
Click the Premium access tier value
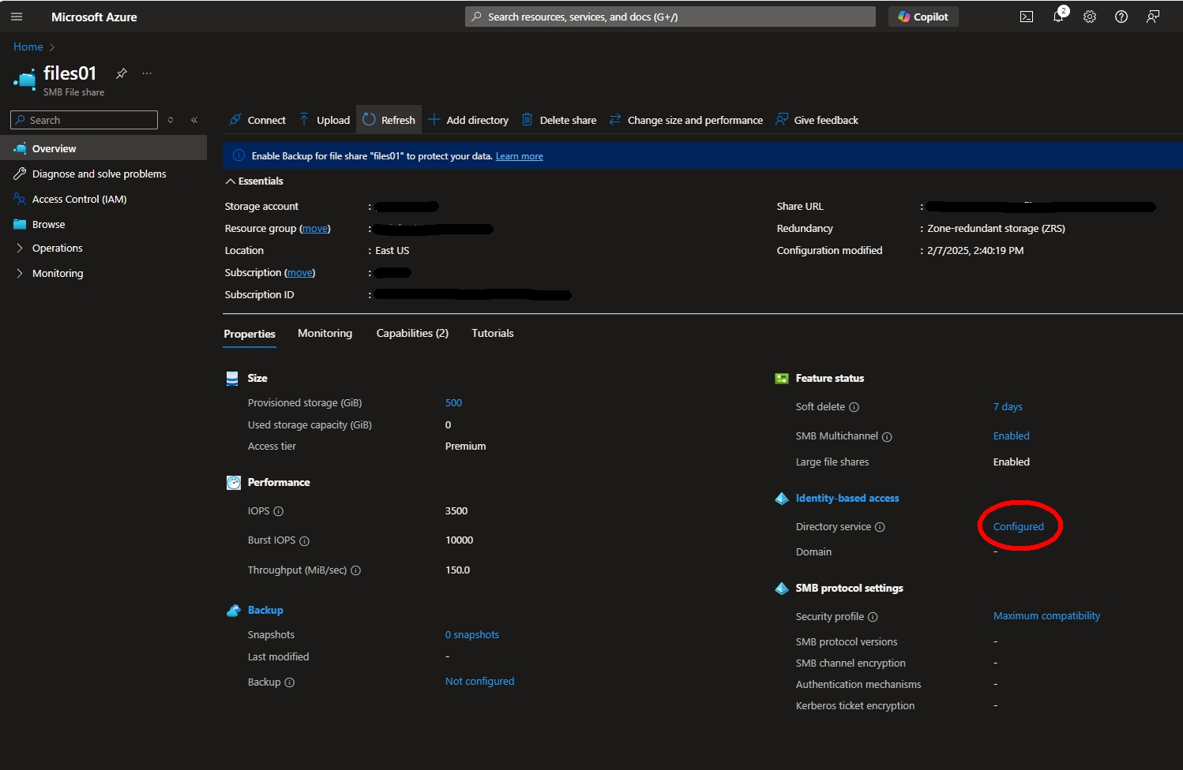click(x=465, y=447)
